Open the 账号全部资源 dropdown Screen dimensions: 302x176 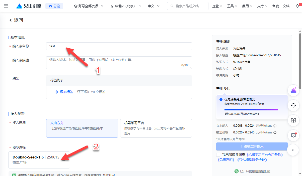88,6
